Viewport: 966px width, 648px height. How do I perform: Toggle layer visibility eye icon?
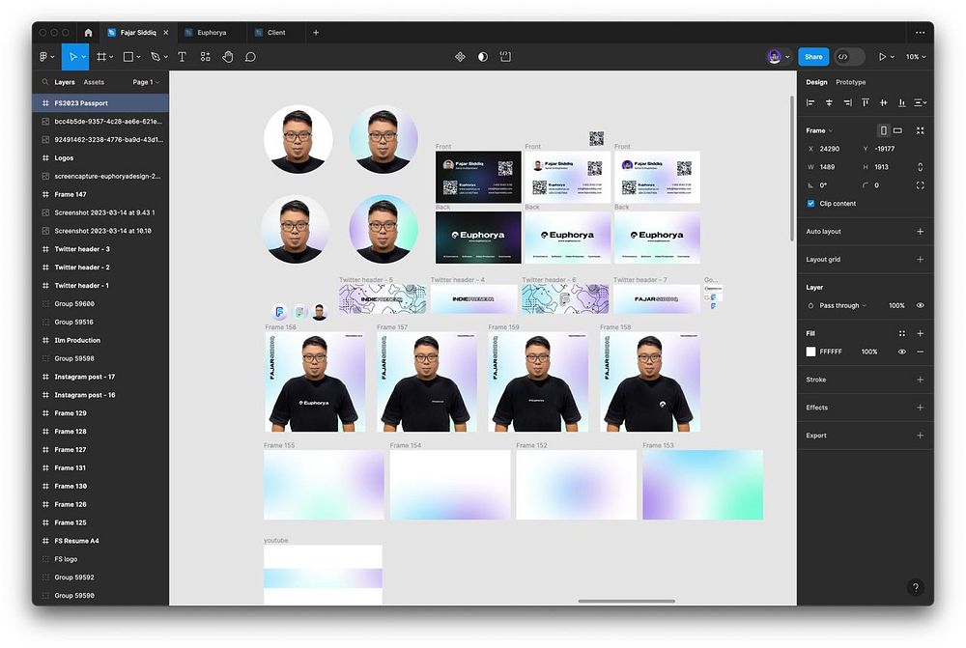coord(920,305)
